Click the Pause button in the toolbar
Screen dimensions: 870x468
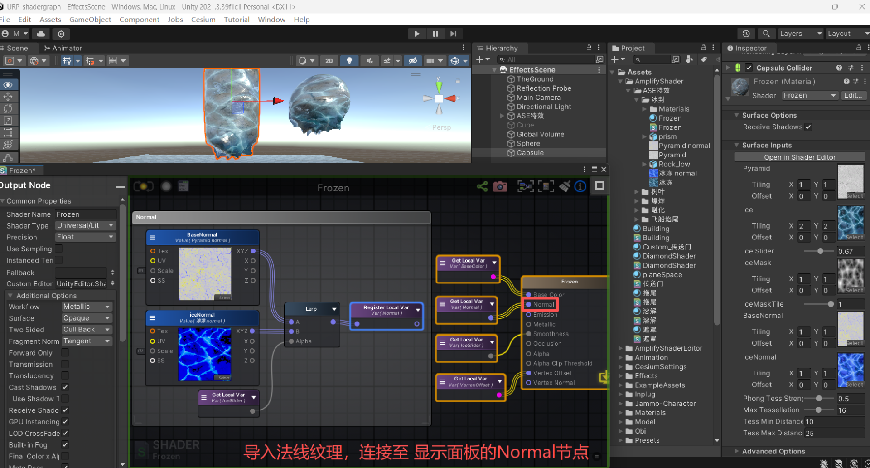435,34
